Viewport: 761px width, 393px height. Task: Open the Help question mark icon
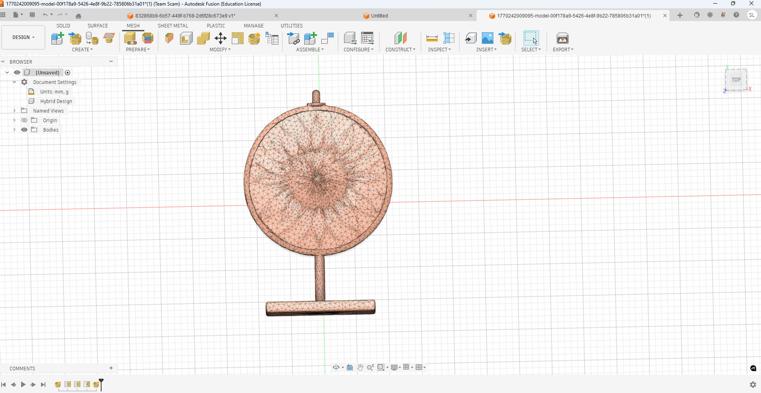pos(736,15)
